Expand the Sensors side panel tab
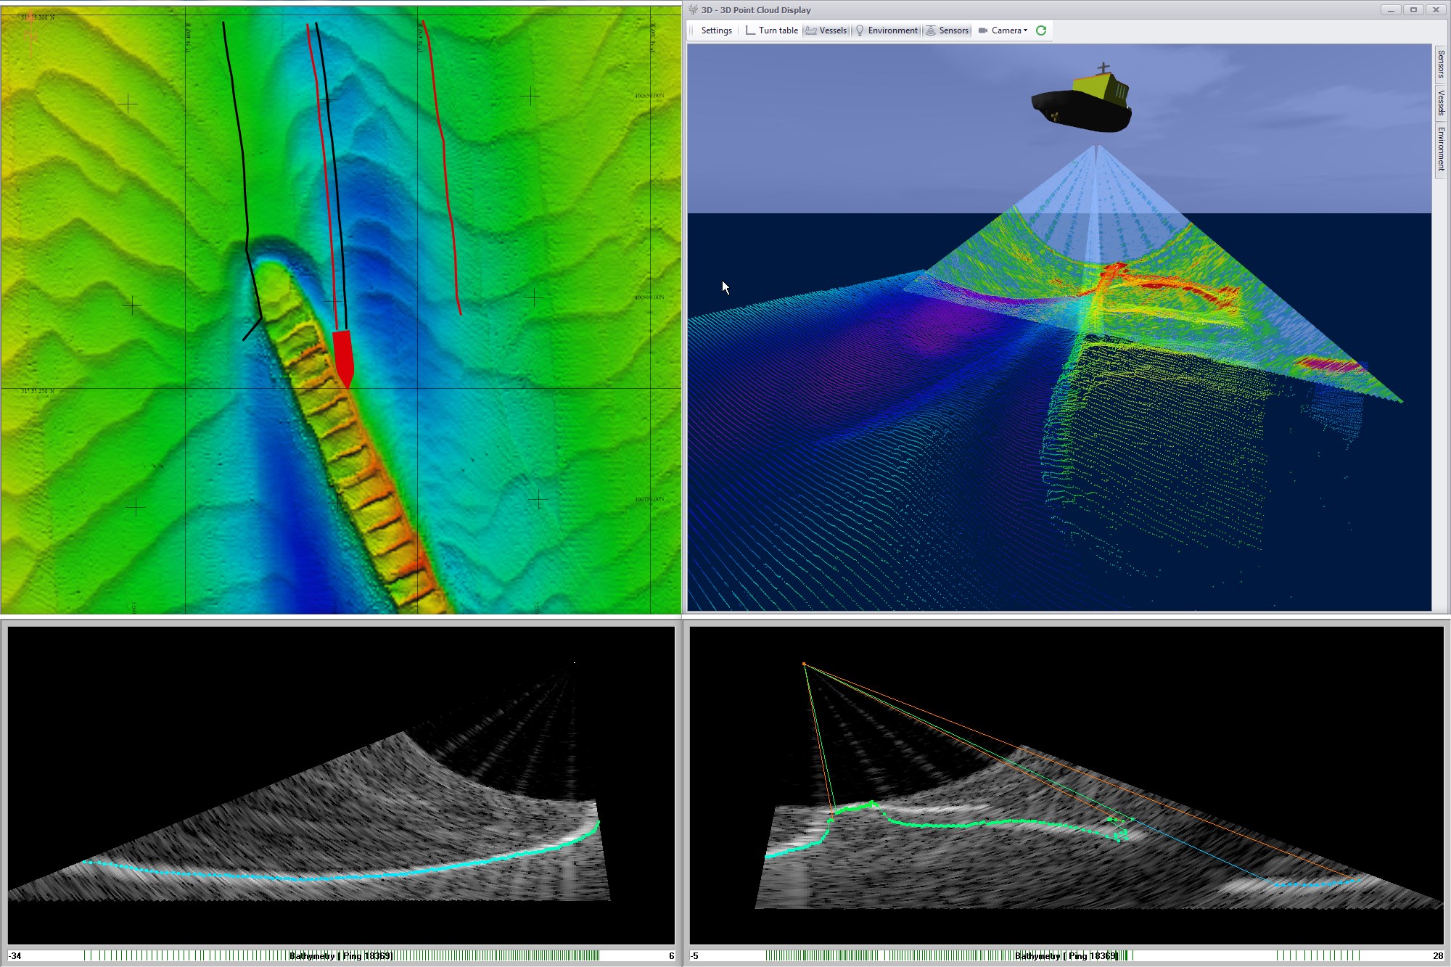This screenshot has width=1451, height=967. click(1441, 64)
